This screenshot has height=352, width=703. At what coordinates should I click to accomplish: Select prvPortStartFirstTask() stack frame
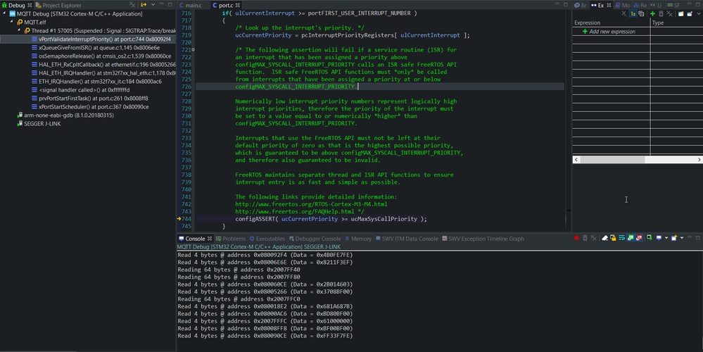point(89,98)
